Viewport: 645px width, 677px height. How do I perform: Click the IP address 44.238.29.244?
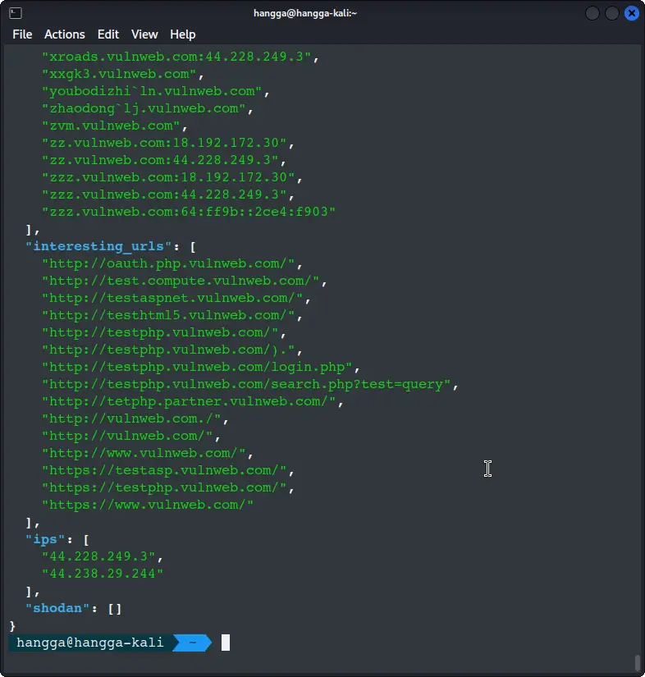pos(103,574)
